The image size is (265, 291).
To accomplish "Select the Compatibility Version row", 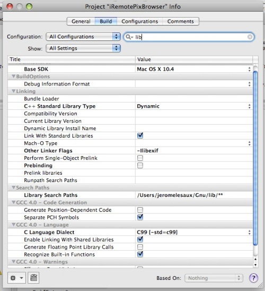I will pos(130,114).
